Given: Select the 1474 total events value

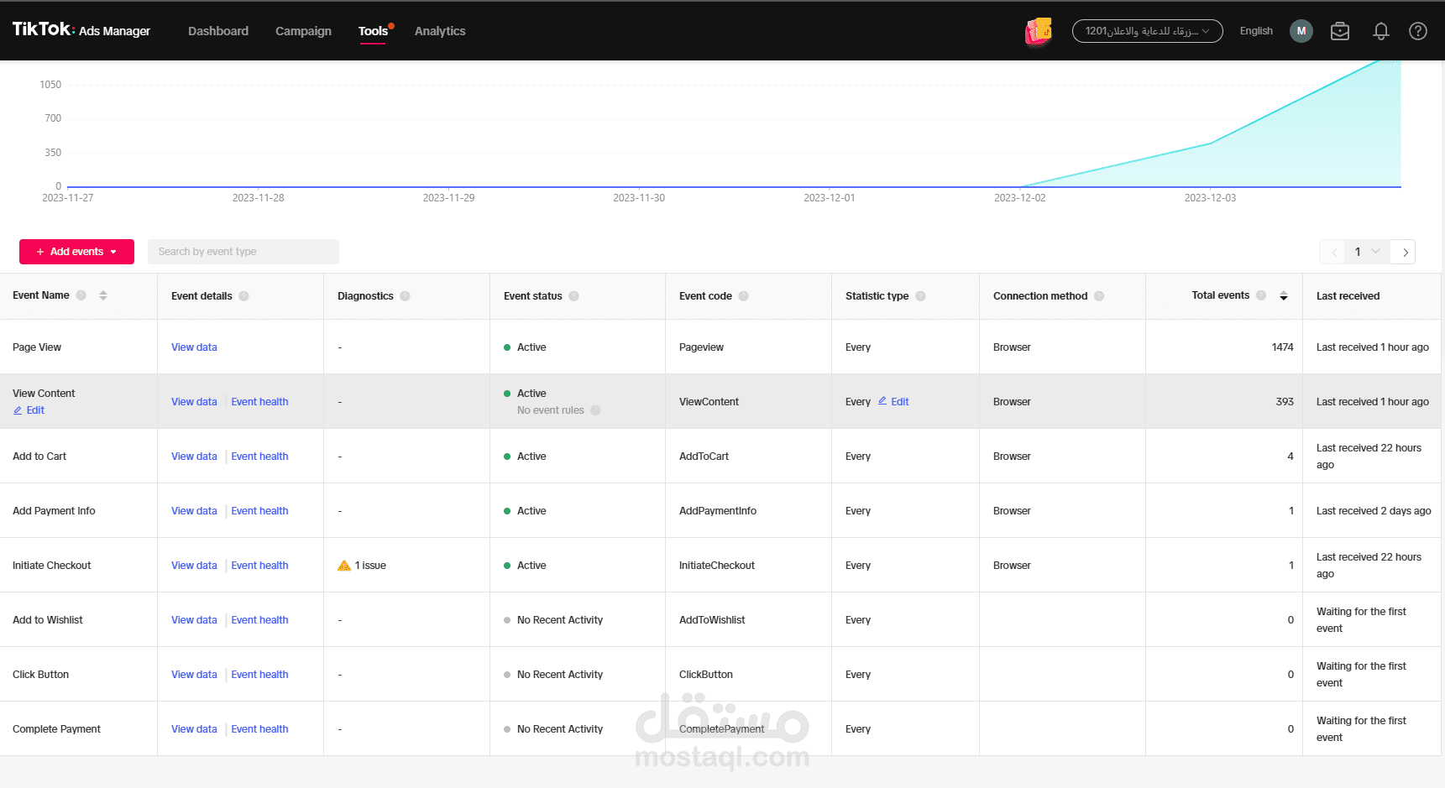Looking at the screenshot, I should tap(1282, 347).
